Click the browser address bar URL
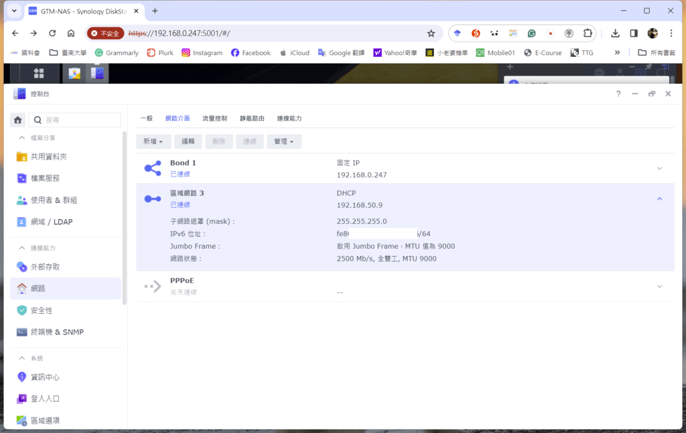Viewport: 686px width, 433px height. point(179,34)
